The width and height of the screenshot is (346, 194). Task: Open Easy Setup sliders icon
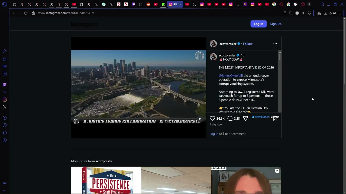(x=340, y=13)
